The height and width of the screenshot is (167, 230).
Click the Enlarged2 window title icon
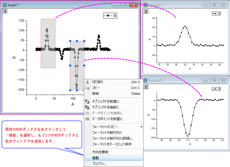coord(145,80)
